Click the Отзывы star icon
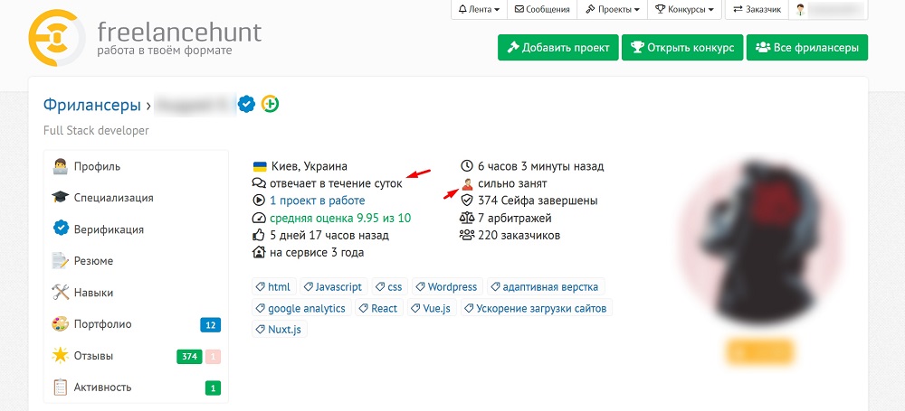905x411 pixels. point(60,356)
